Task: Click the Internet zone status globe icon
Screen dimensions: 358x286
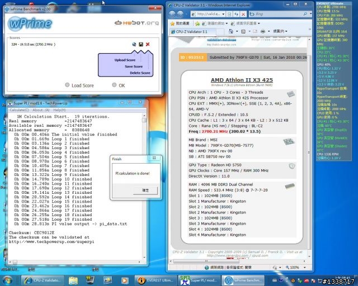Action: click(x=207, y=268)
